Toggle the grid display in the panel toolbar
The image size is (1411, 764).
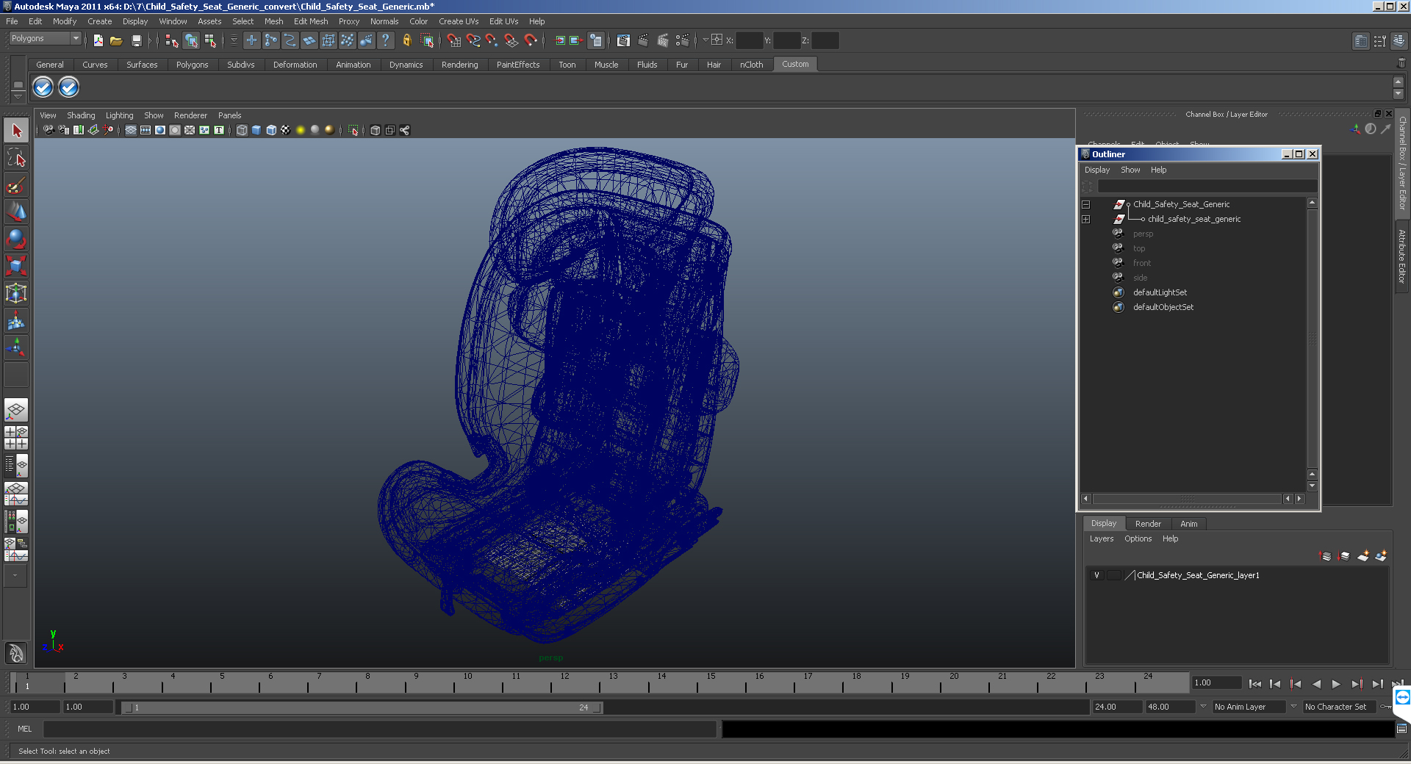click(131, 130)
